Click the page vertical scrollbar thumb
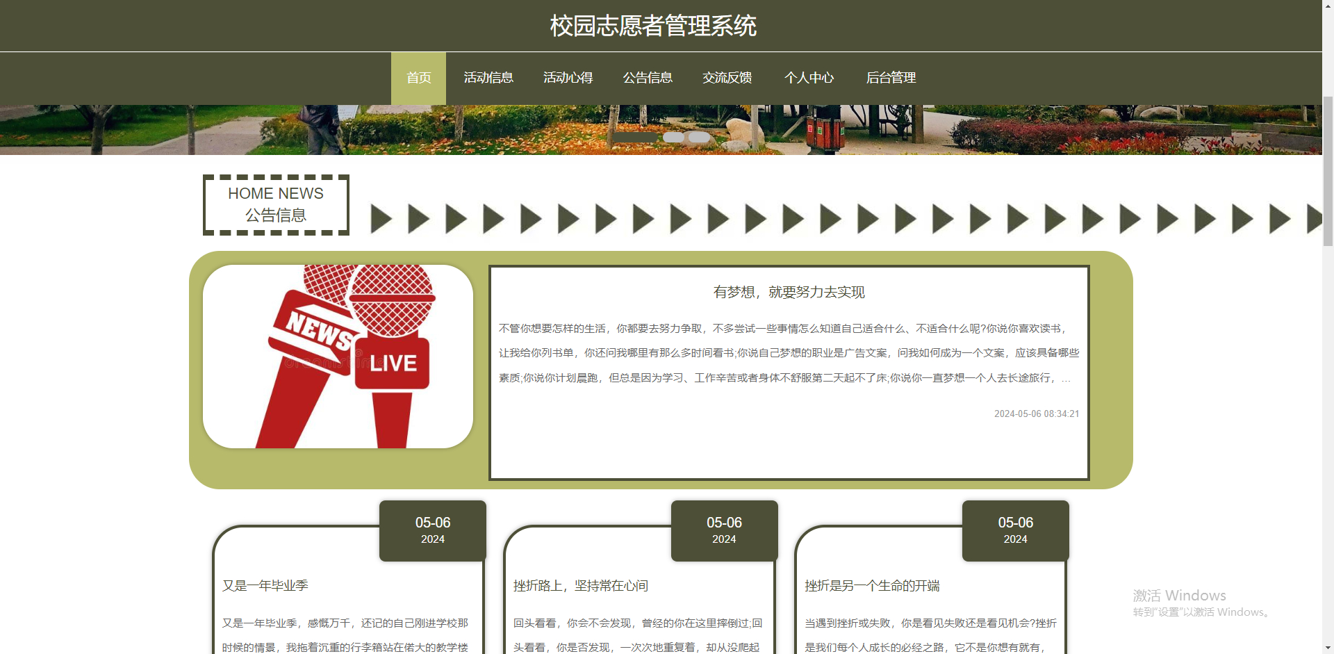The width and height of the screenshot is (1334, 654). (x=1328, y=170)
